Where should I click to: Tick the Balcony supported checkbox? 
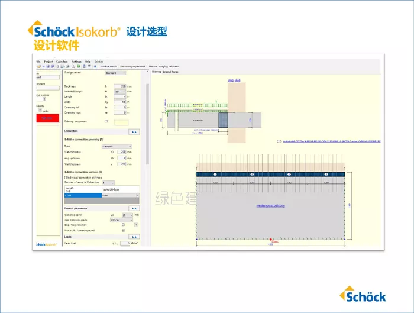pos(106,121)
